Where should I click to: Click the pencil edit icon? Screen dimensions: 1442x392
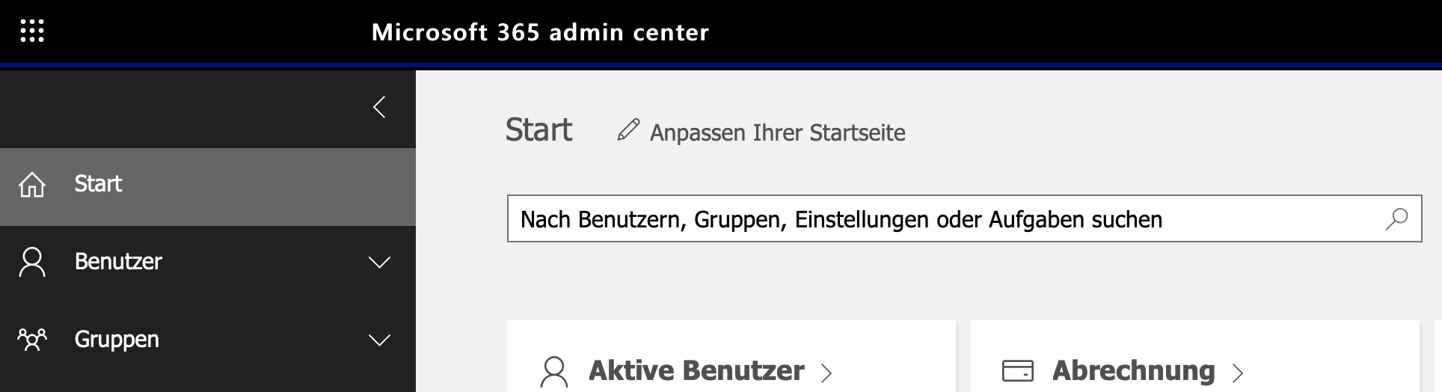[628, 130]
